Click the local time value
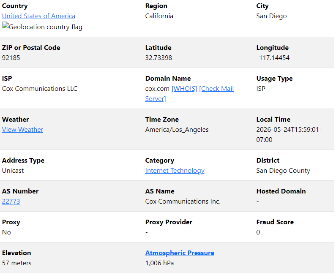The width and height of the screenshot is (336, 275). tap(289, 135)
